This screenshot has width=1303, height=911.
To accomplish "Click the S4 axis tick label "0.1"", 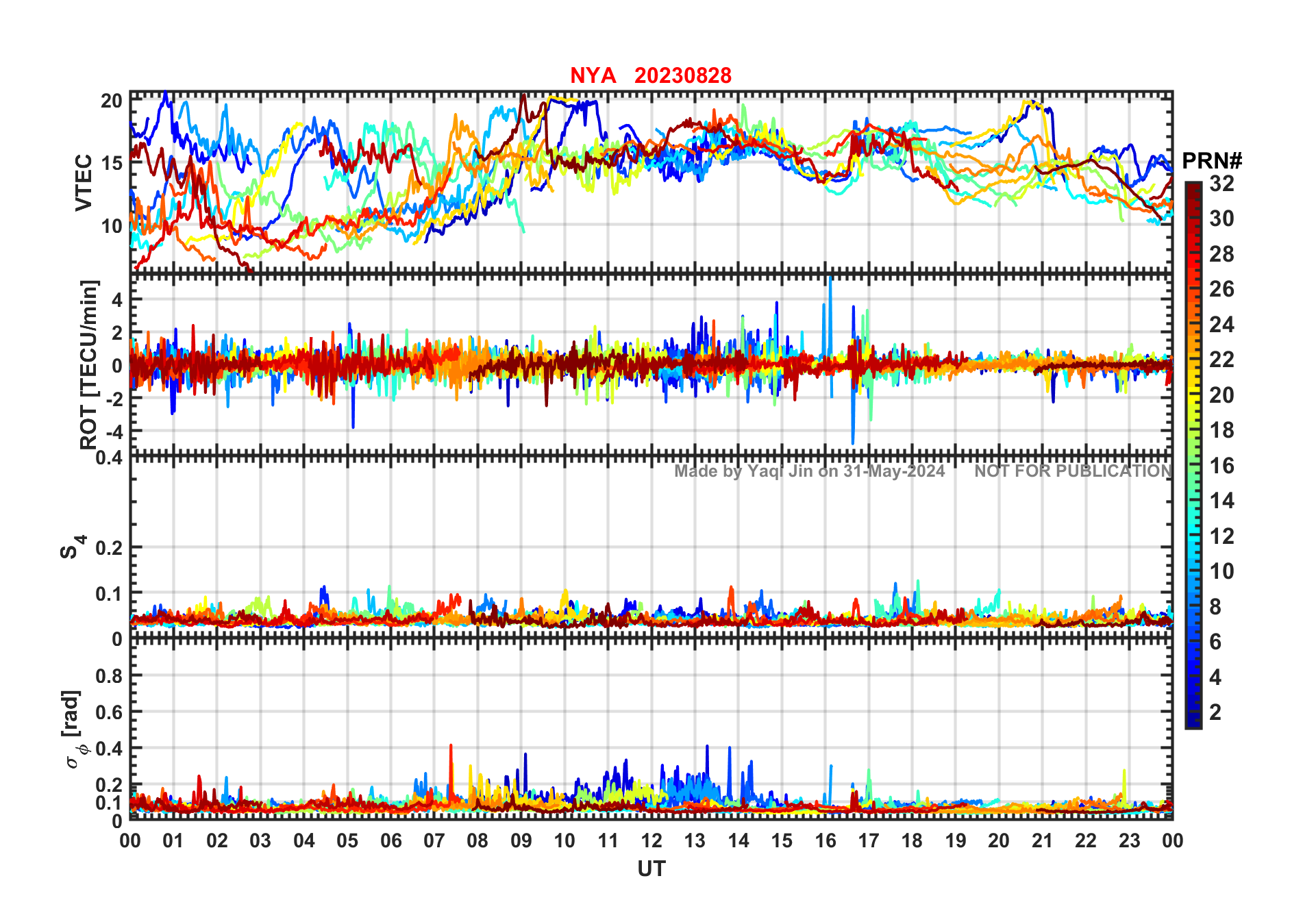I will 110,593.
